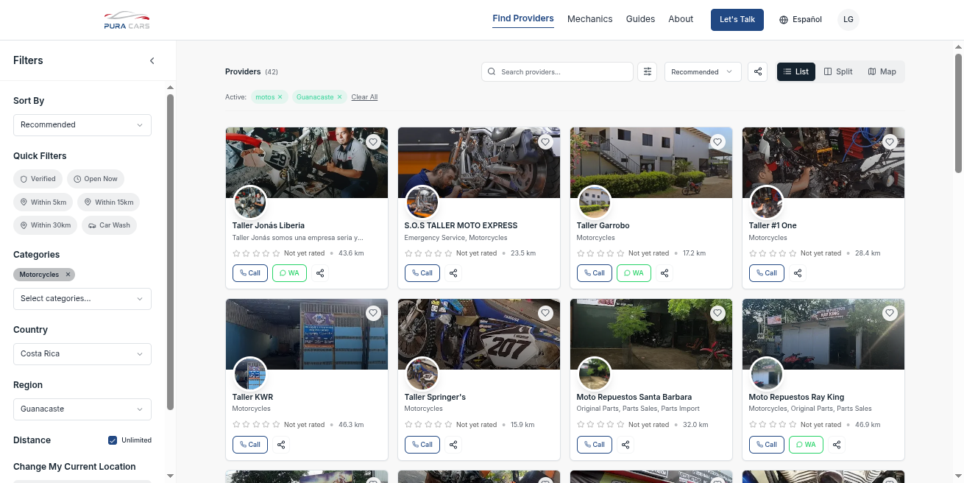Favorite Taller KWR with the heart icon
This screenshot has width=964, height=483.
(373, 313)
